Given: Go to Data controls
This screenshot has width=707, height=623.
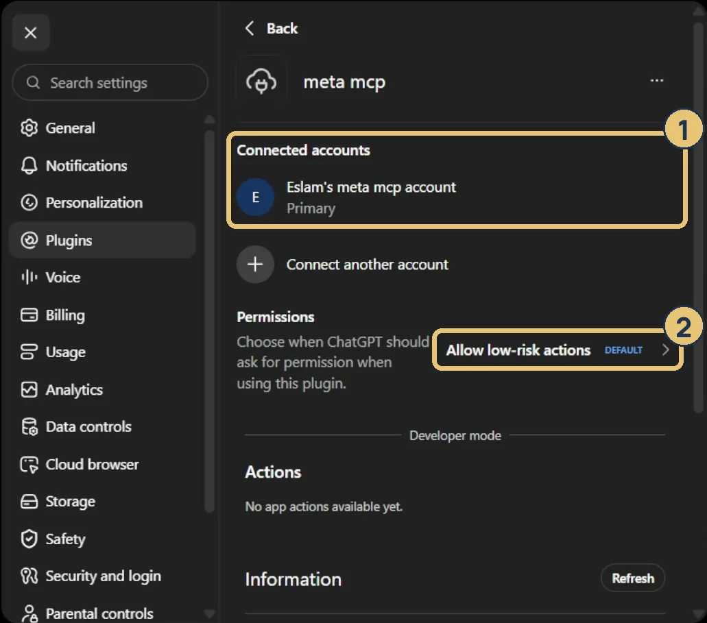Looking at the screenshot, I should 102,426.
